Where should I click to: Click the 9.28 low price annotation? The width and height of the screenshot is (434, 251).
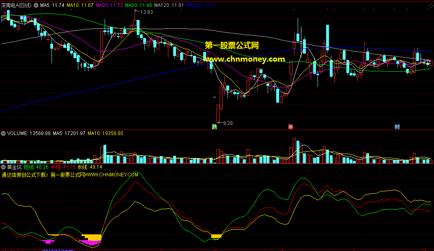228,123
